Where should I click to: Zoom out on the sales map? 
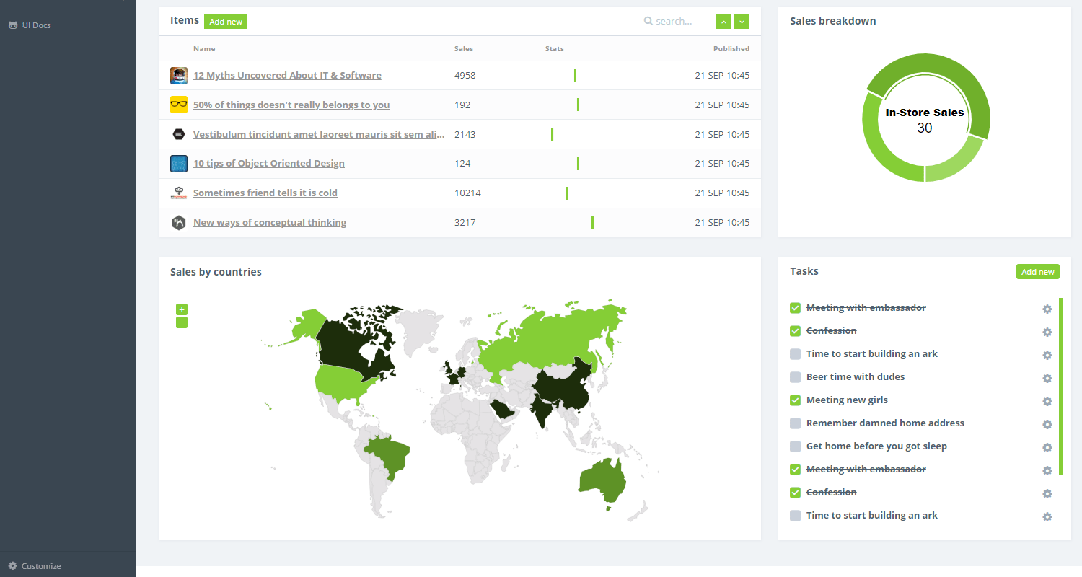[181, 322]
